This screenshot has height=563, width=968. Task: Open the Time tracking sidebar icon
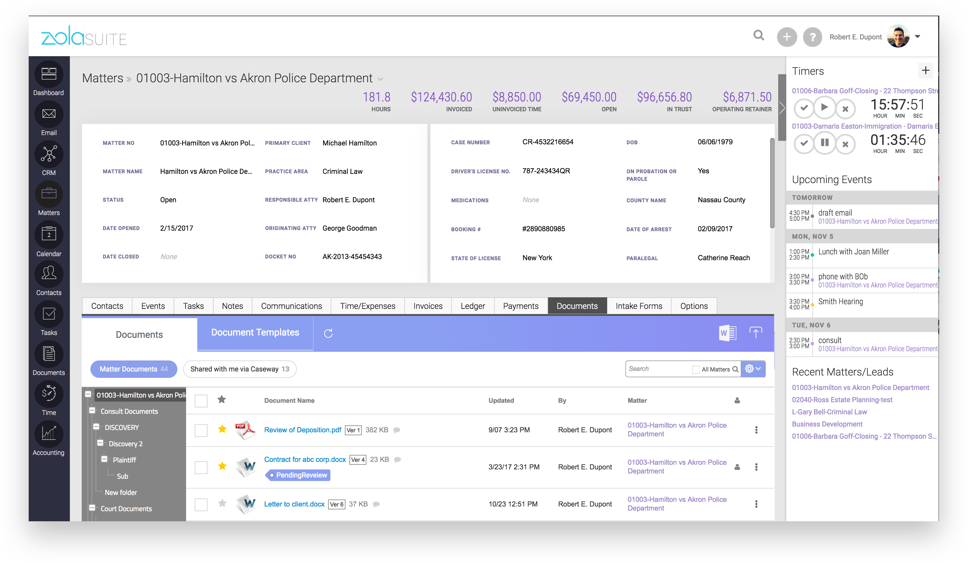49,394
